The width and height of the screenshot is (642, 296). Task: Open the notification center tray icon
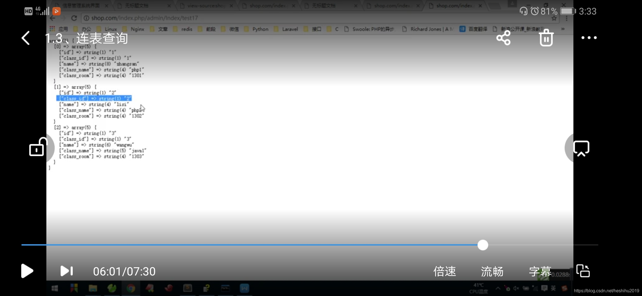[x=544, y=288]
